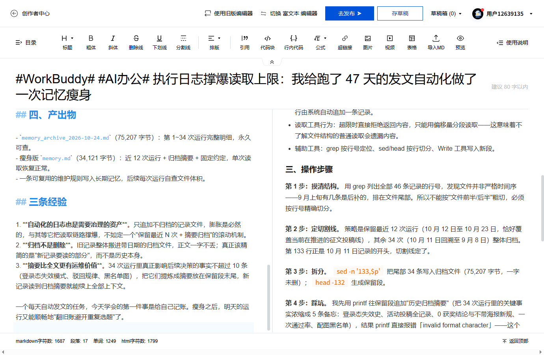
Task: Insert a 超链接 hyperlink
Action: tap(345, 42)
